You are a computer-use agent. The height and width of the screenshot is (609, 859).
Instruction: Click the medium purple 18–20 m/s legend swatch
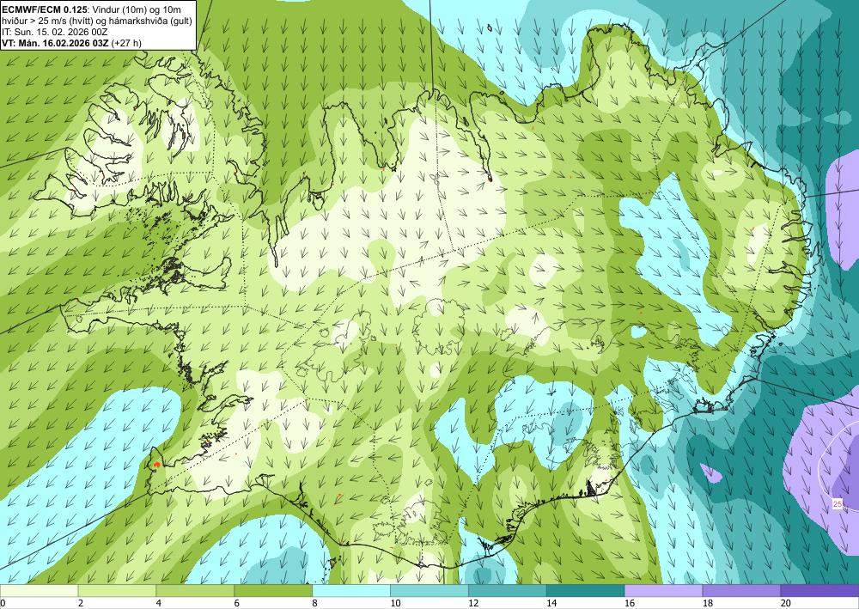(741, 591)
